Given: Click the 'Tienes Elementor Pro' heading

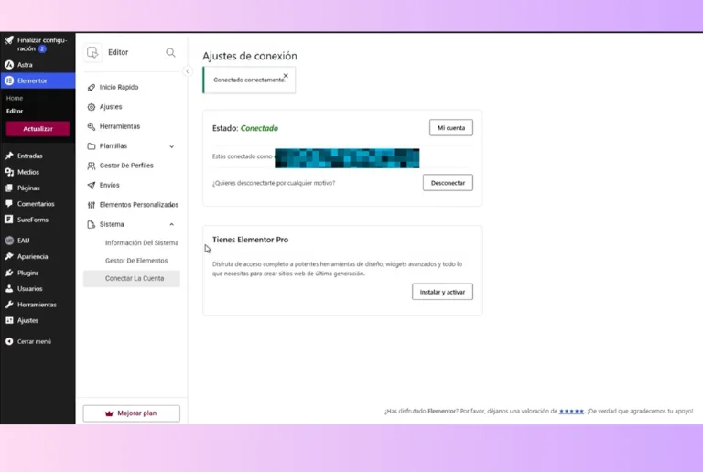Looking at the screenshot, I should (250, 240).
